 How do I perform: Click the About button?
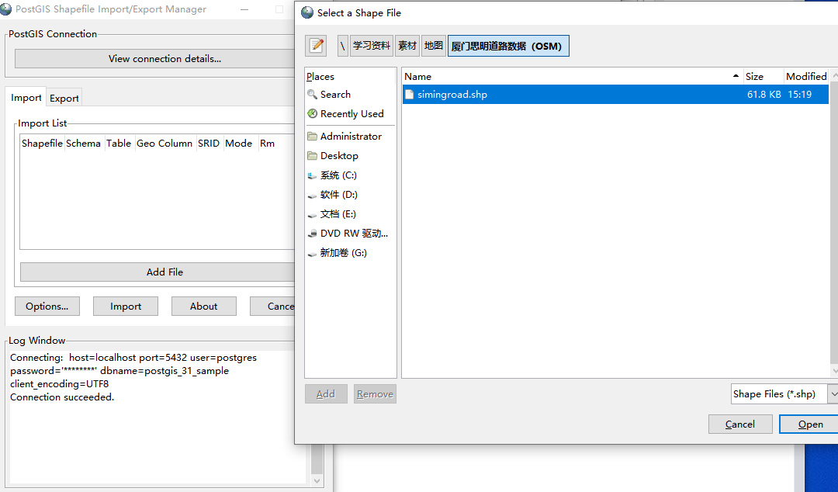[x=203, y=307]
